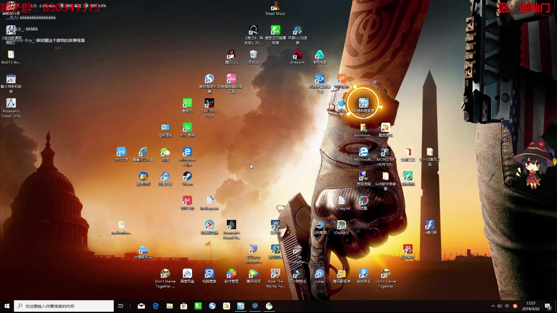The height and width of the screenshot is (313, 557).
Task: Select Microsoft Edge shortcut below WPS表格
Action: tap(187, 157)
